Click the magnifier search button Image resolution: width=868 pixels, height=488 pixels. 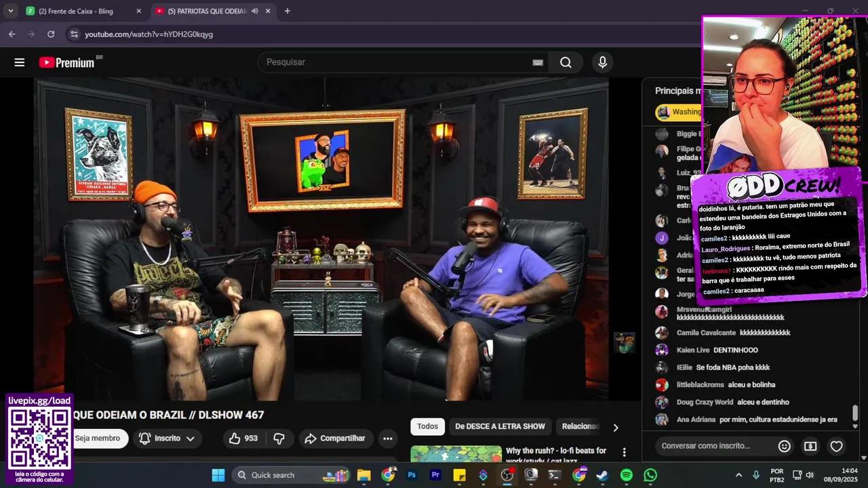(566, 62)
